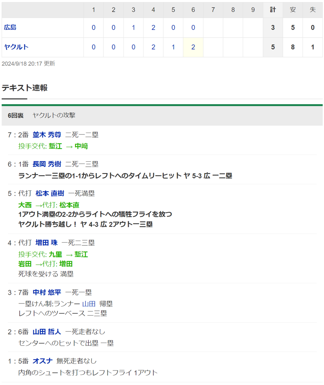Open ヤクルト 4th inning score 2

(153, 47)
